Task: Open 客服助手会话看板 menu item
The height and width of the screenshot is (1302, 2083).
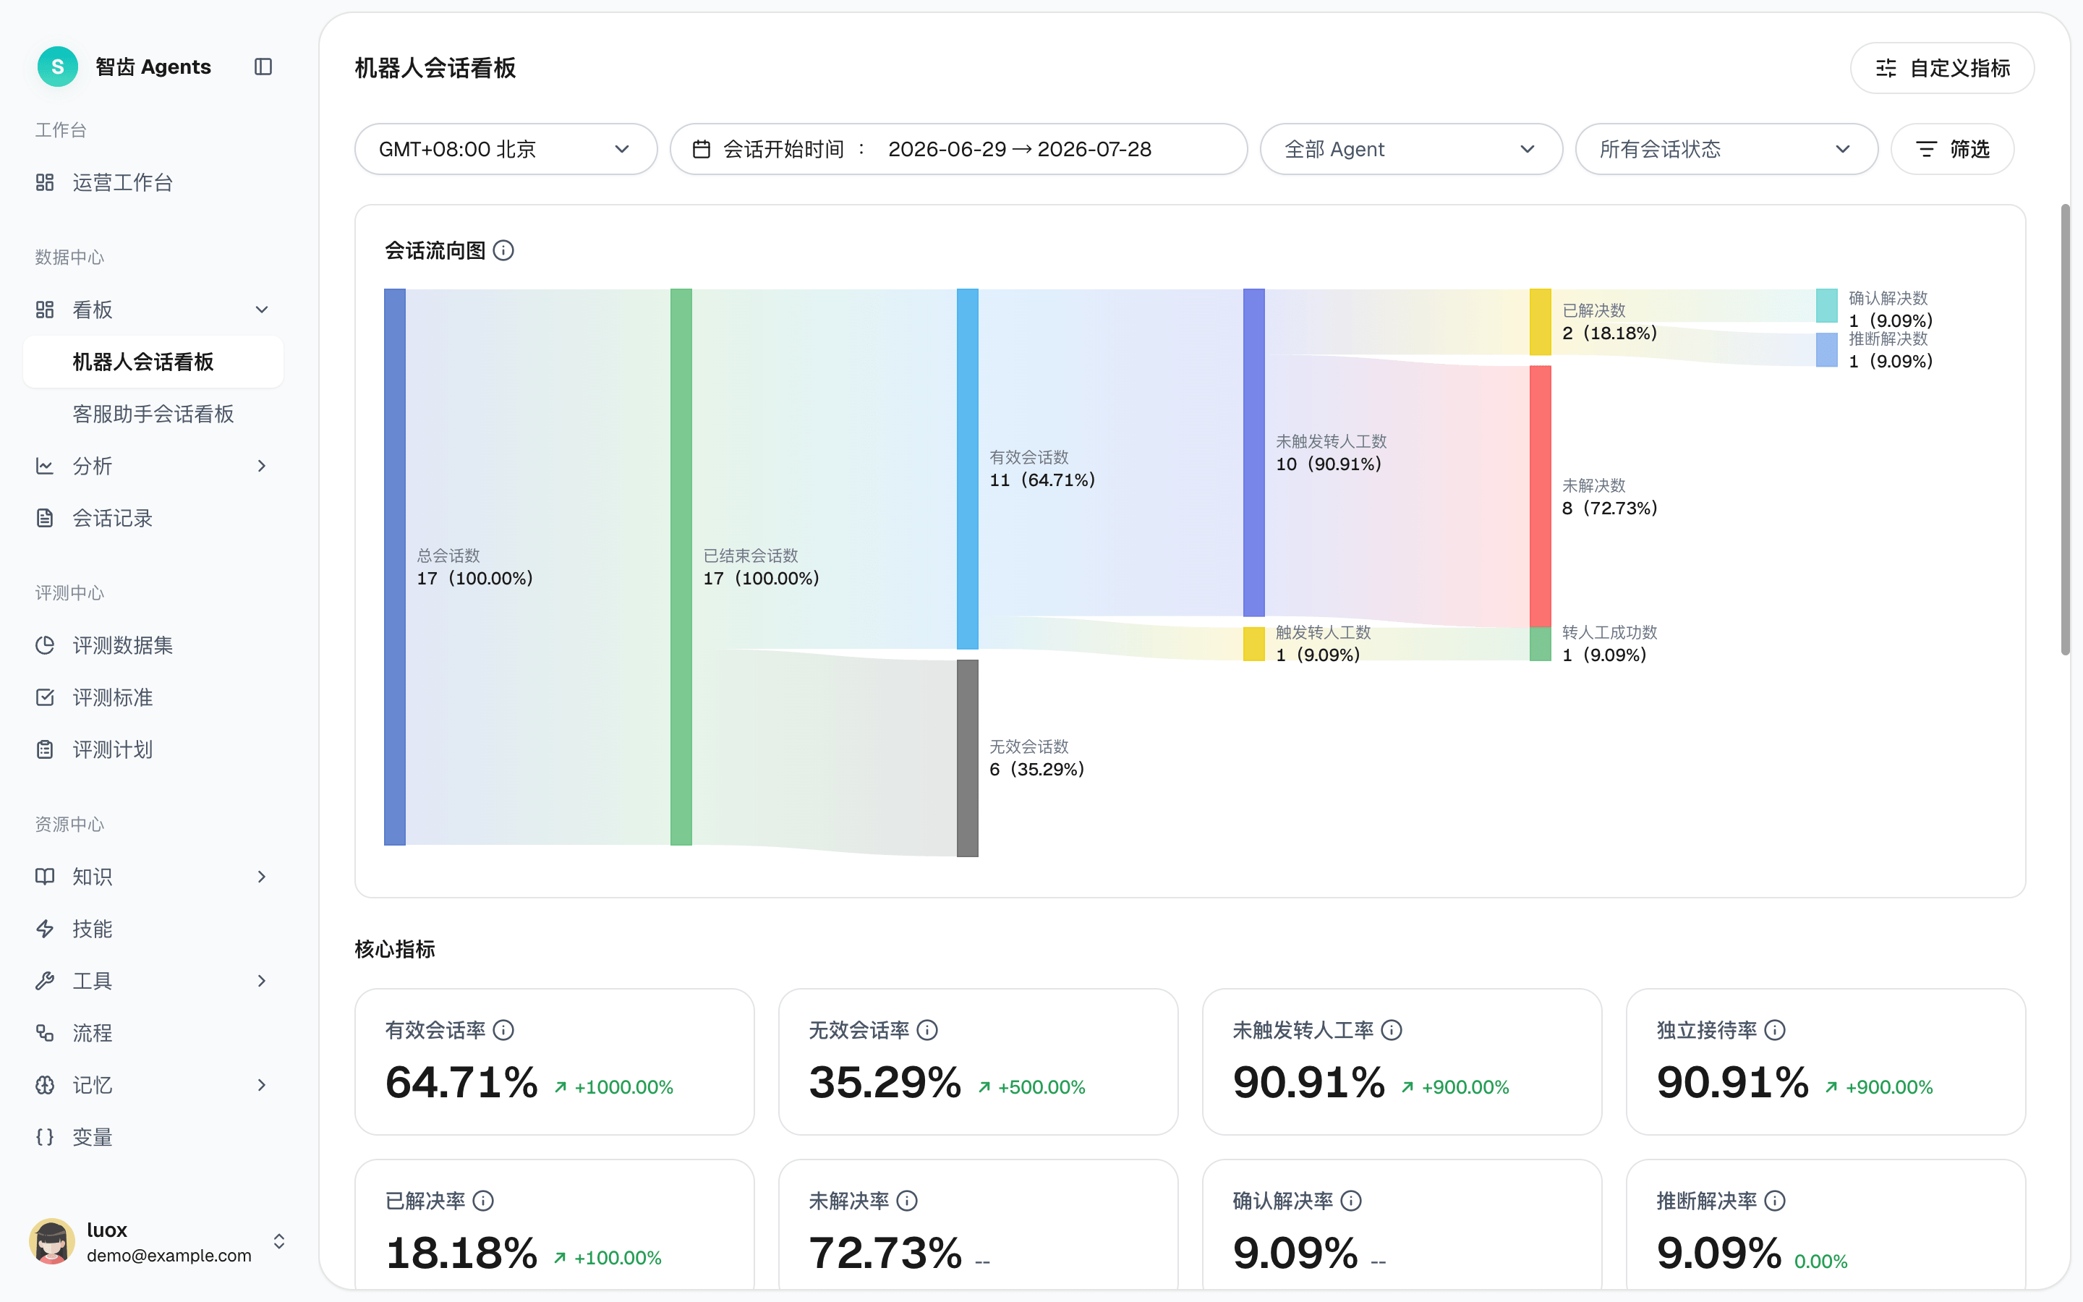Action: click(153, 414)
